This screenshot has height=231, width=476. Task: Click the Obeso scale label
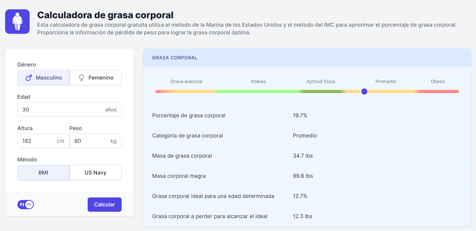pos(438,81)
